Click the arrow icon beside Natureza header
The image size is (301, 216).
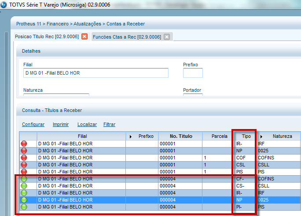[x=261, y=137]
